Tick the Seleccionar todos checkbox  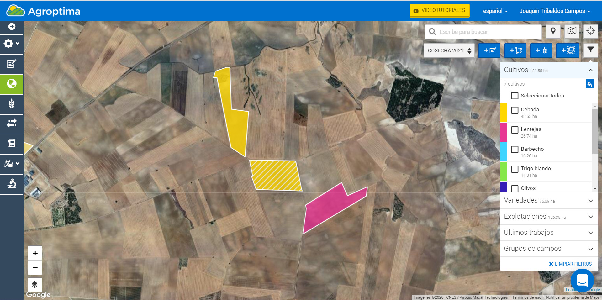click(x=515, y=96)
